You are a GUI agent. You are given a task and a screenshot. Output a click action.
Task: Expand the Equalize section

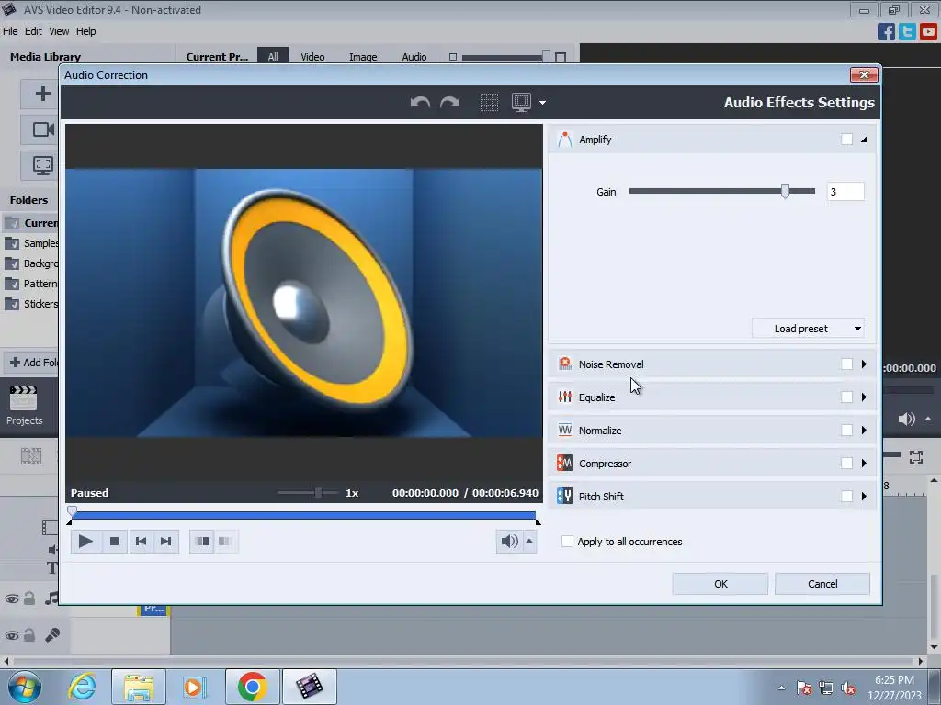click(x=864, y=397)
